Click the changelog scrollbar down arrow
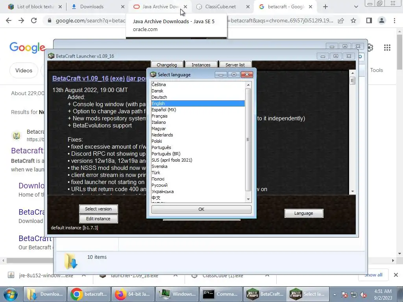This screenshot has height=302, width=403. pos(353,191)
